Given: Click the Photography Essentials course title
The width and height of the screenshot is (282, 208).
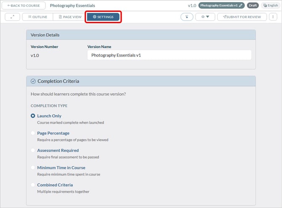Looking at the screenshot, I should click(72, 5).
